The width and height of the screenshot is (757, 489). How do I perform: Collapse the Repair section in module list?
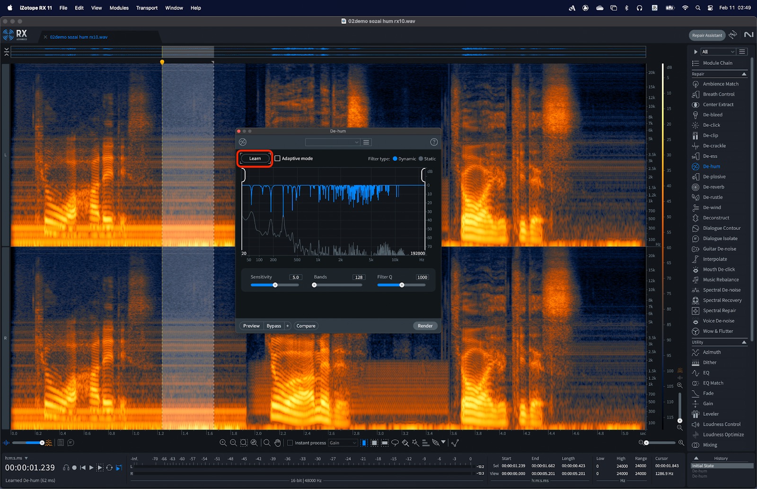[x=744, y=74]
